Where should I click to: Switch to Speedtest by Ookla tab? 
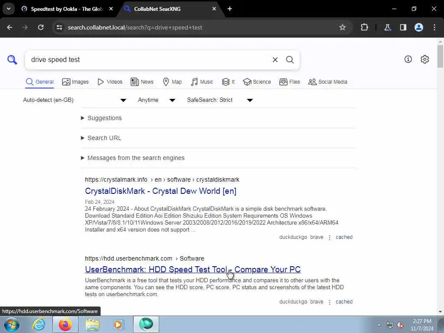tap(66, 9)
